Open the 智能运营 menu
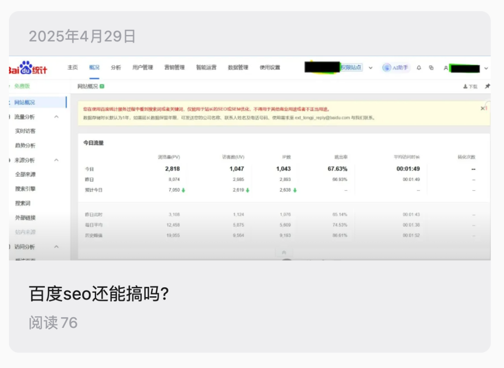504x368 pixels. [206, 68]
